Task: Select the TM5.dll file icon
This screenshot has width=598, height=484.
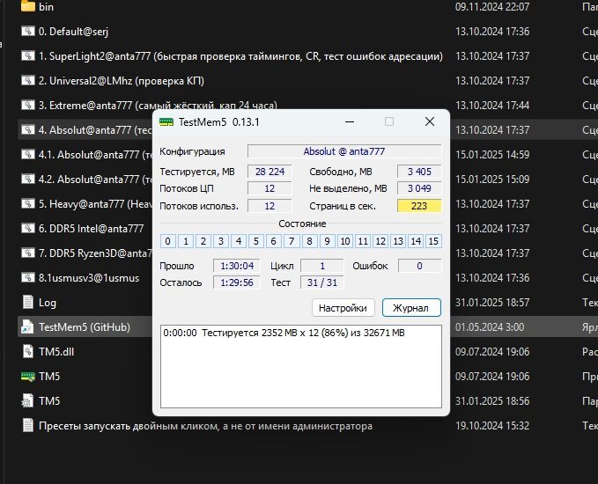Action: tap(27, 351)
